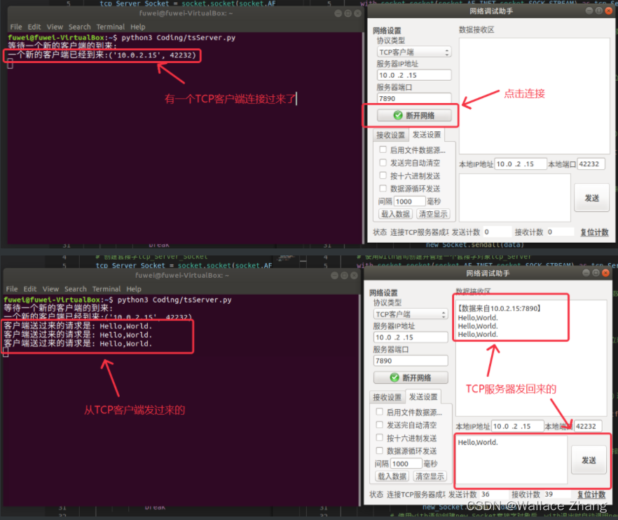Click 间隔 1000 field in upper 网络调试助手

pyautogui.click(x=409, y=201)
